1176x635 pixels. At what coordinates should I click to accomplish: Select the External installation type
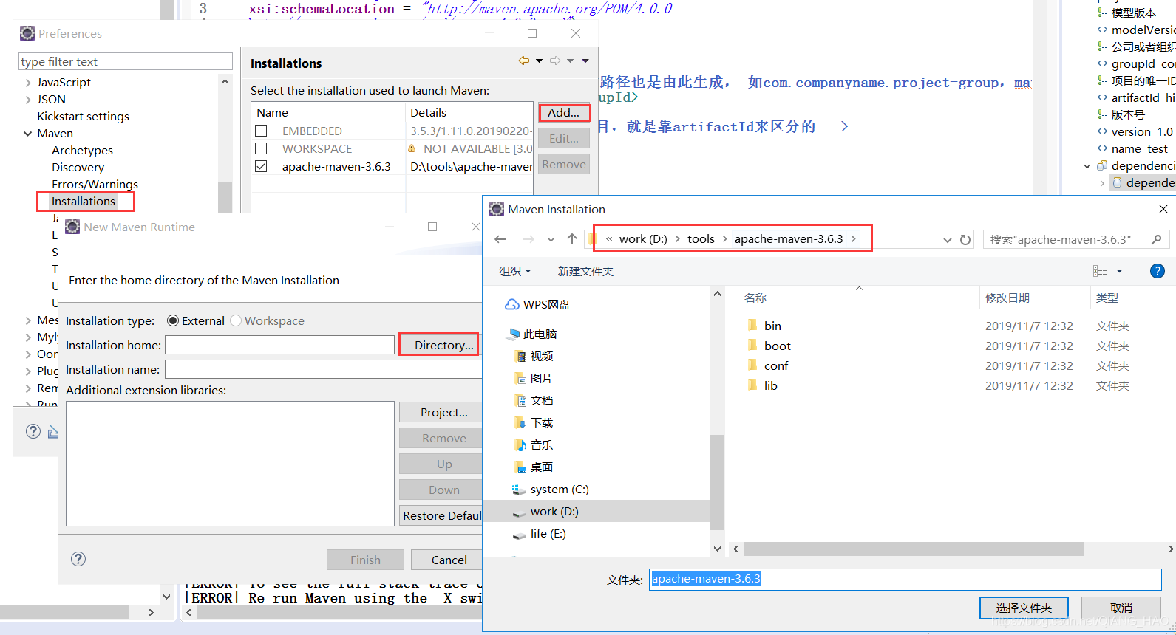pyautogui.click(x=173, y=320)
